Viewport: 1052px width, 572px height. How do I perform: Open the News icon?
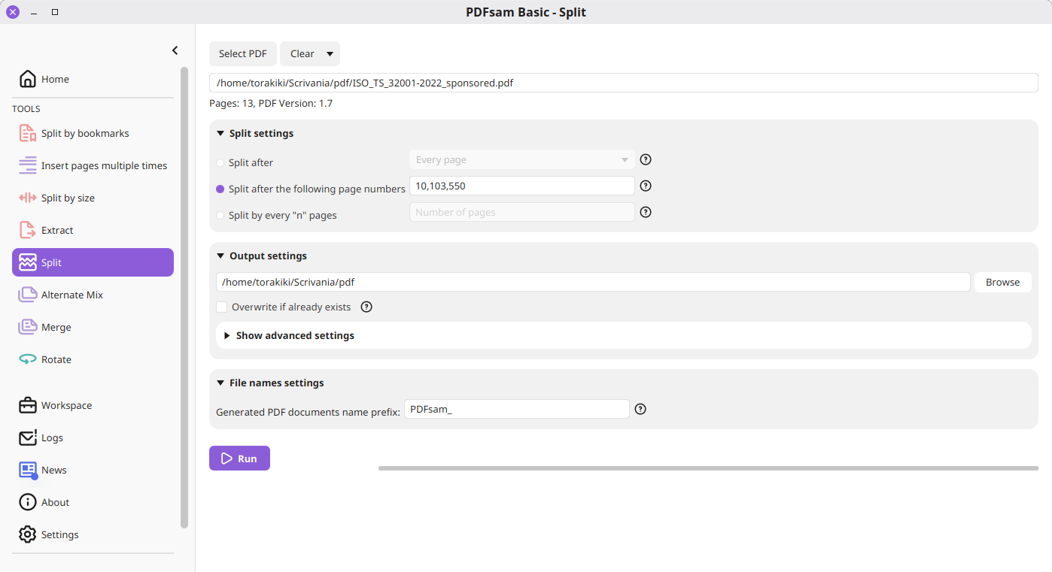pos(28,470)
